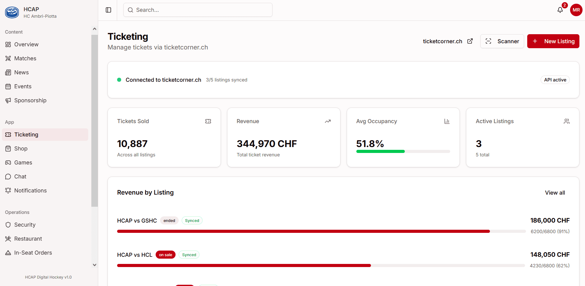The height and width of the screenshot is (286, 585).
Task: Click the on sale badge on HCAP vs HCL
Action: coord(166,255)
